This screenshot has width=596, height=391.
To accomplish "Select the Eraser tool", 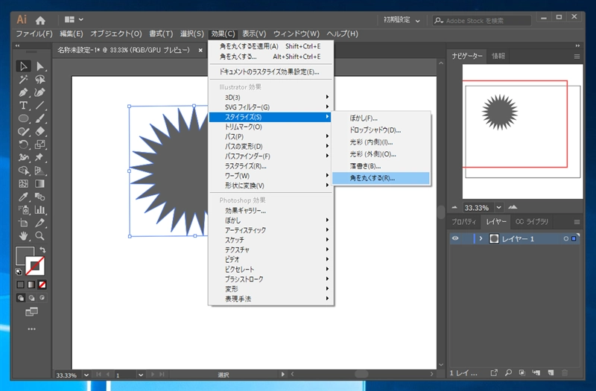I will click(x=40, y=132).
